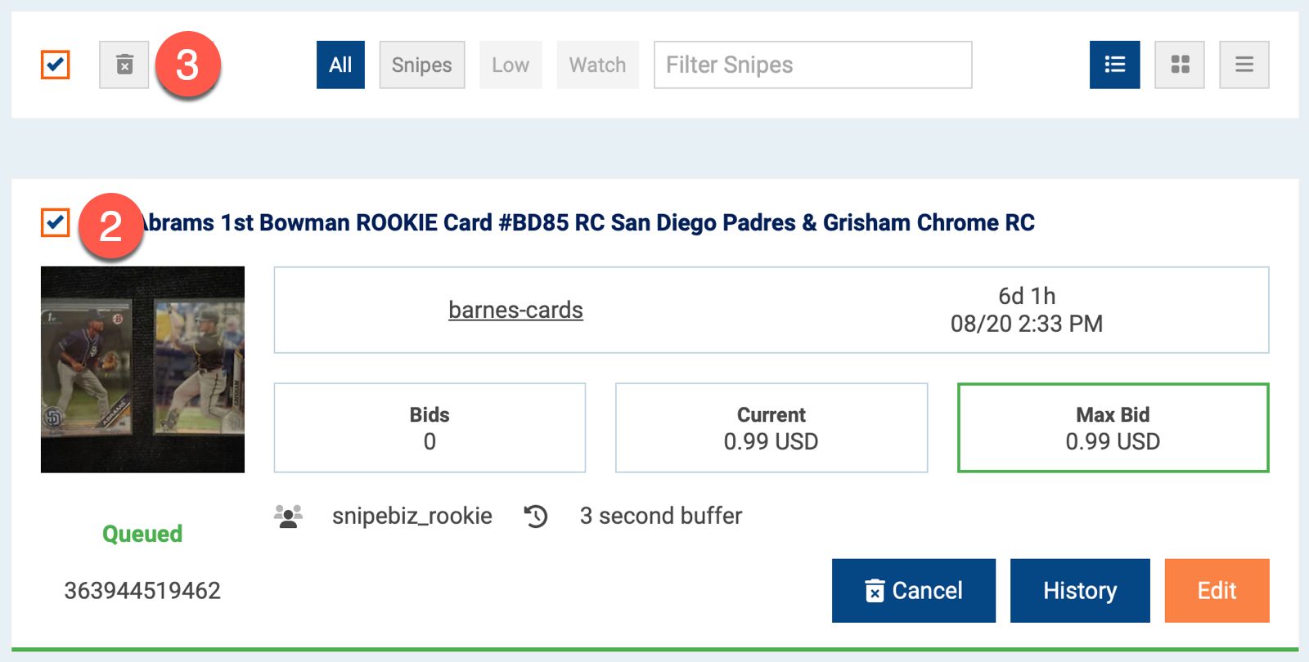Switch to compact list view
The height and width of the screenshot is (662, 1309).
(1244, 65)
